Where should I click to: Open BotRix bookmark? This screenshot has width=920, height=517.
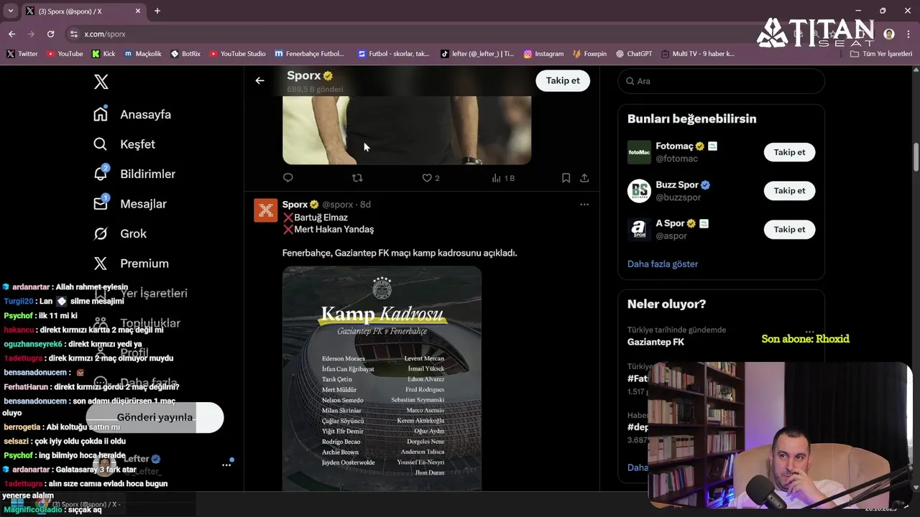click(186, 54)
